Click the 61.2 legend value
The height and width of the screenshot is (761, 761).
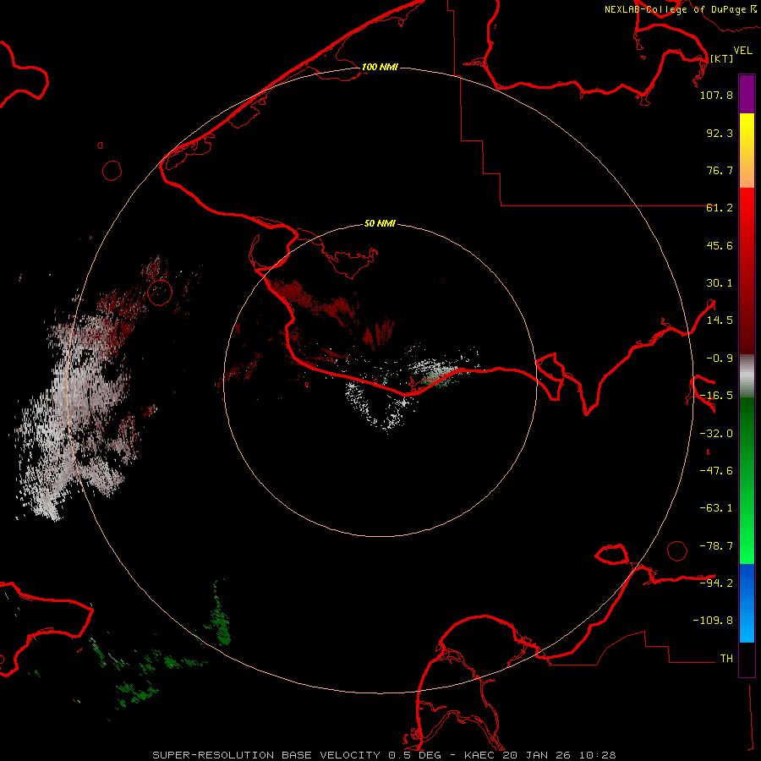pos(720,208)
